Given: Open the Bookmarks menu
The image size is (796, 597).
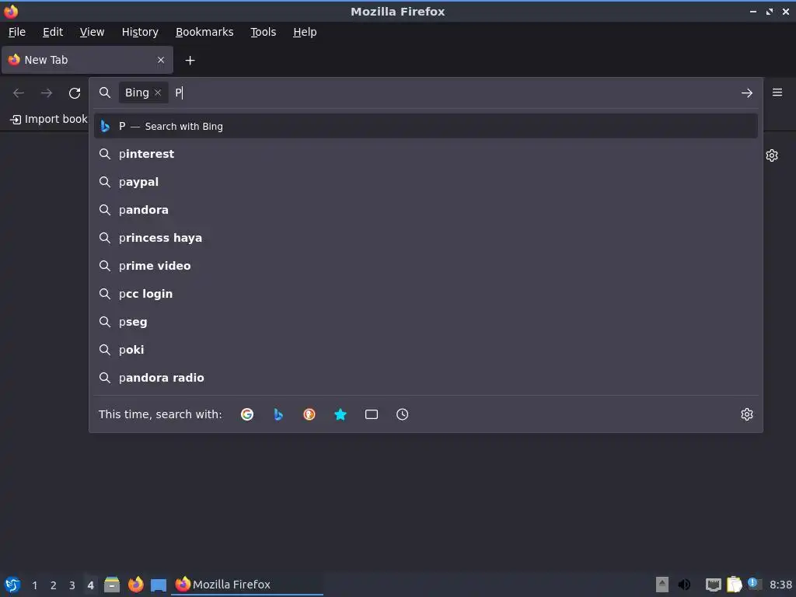Looking at the screenshot, I should 204,32.
